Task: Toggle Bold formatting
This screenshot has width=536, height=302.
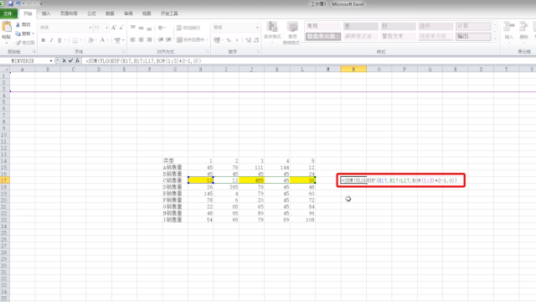Action: [x=43, y=40]
